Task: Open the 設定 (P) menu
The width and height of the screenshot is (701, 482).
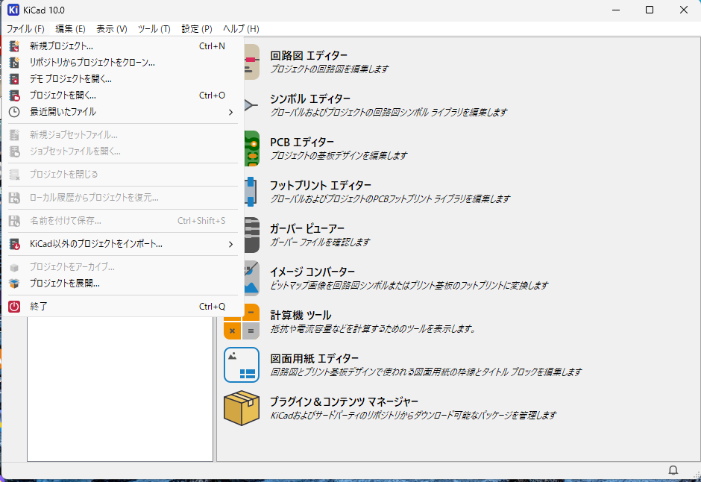Action: coord(197,29)
